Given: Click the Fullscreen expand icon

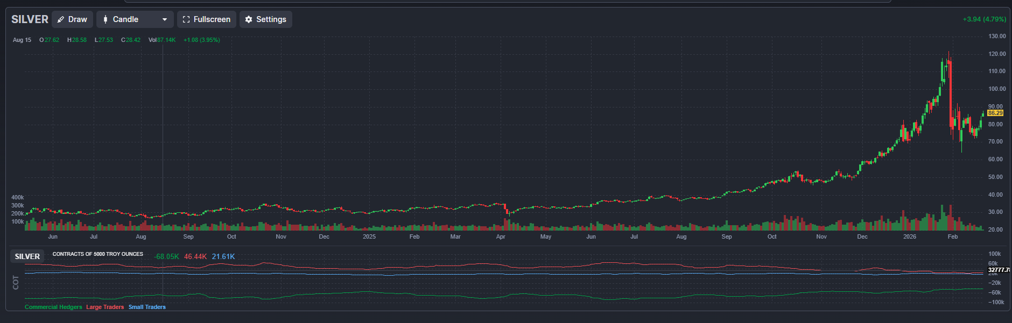Looking at the screenshot, I should [x=186, y=19].
